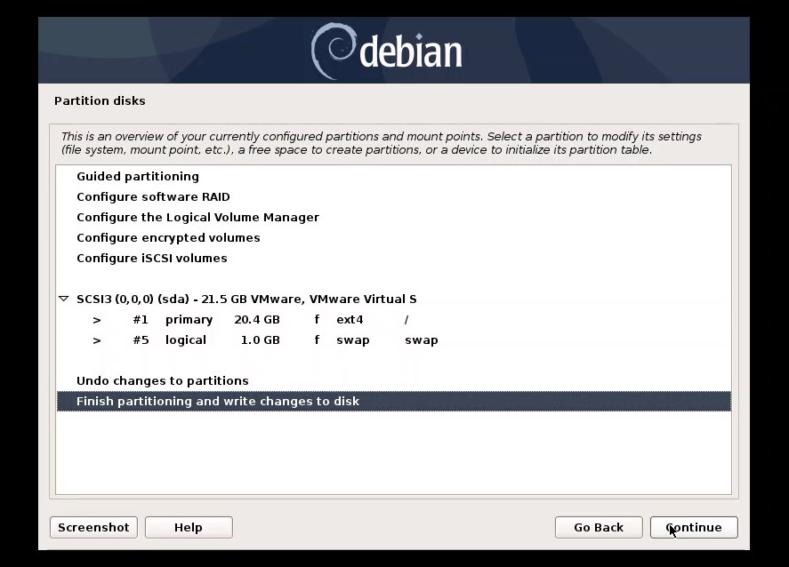789x567 pixels.
Task: Open the installer Help
Action: [188, 528]
